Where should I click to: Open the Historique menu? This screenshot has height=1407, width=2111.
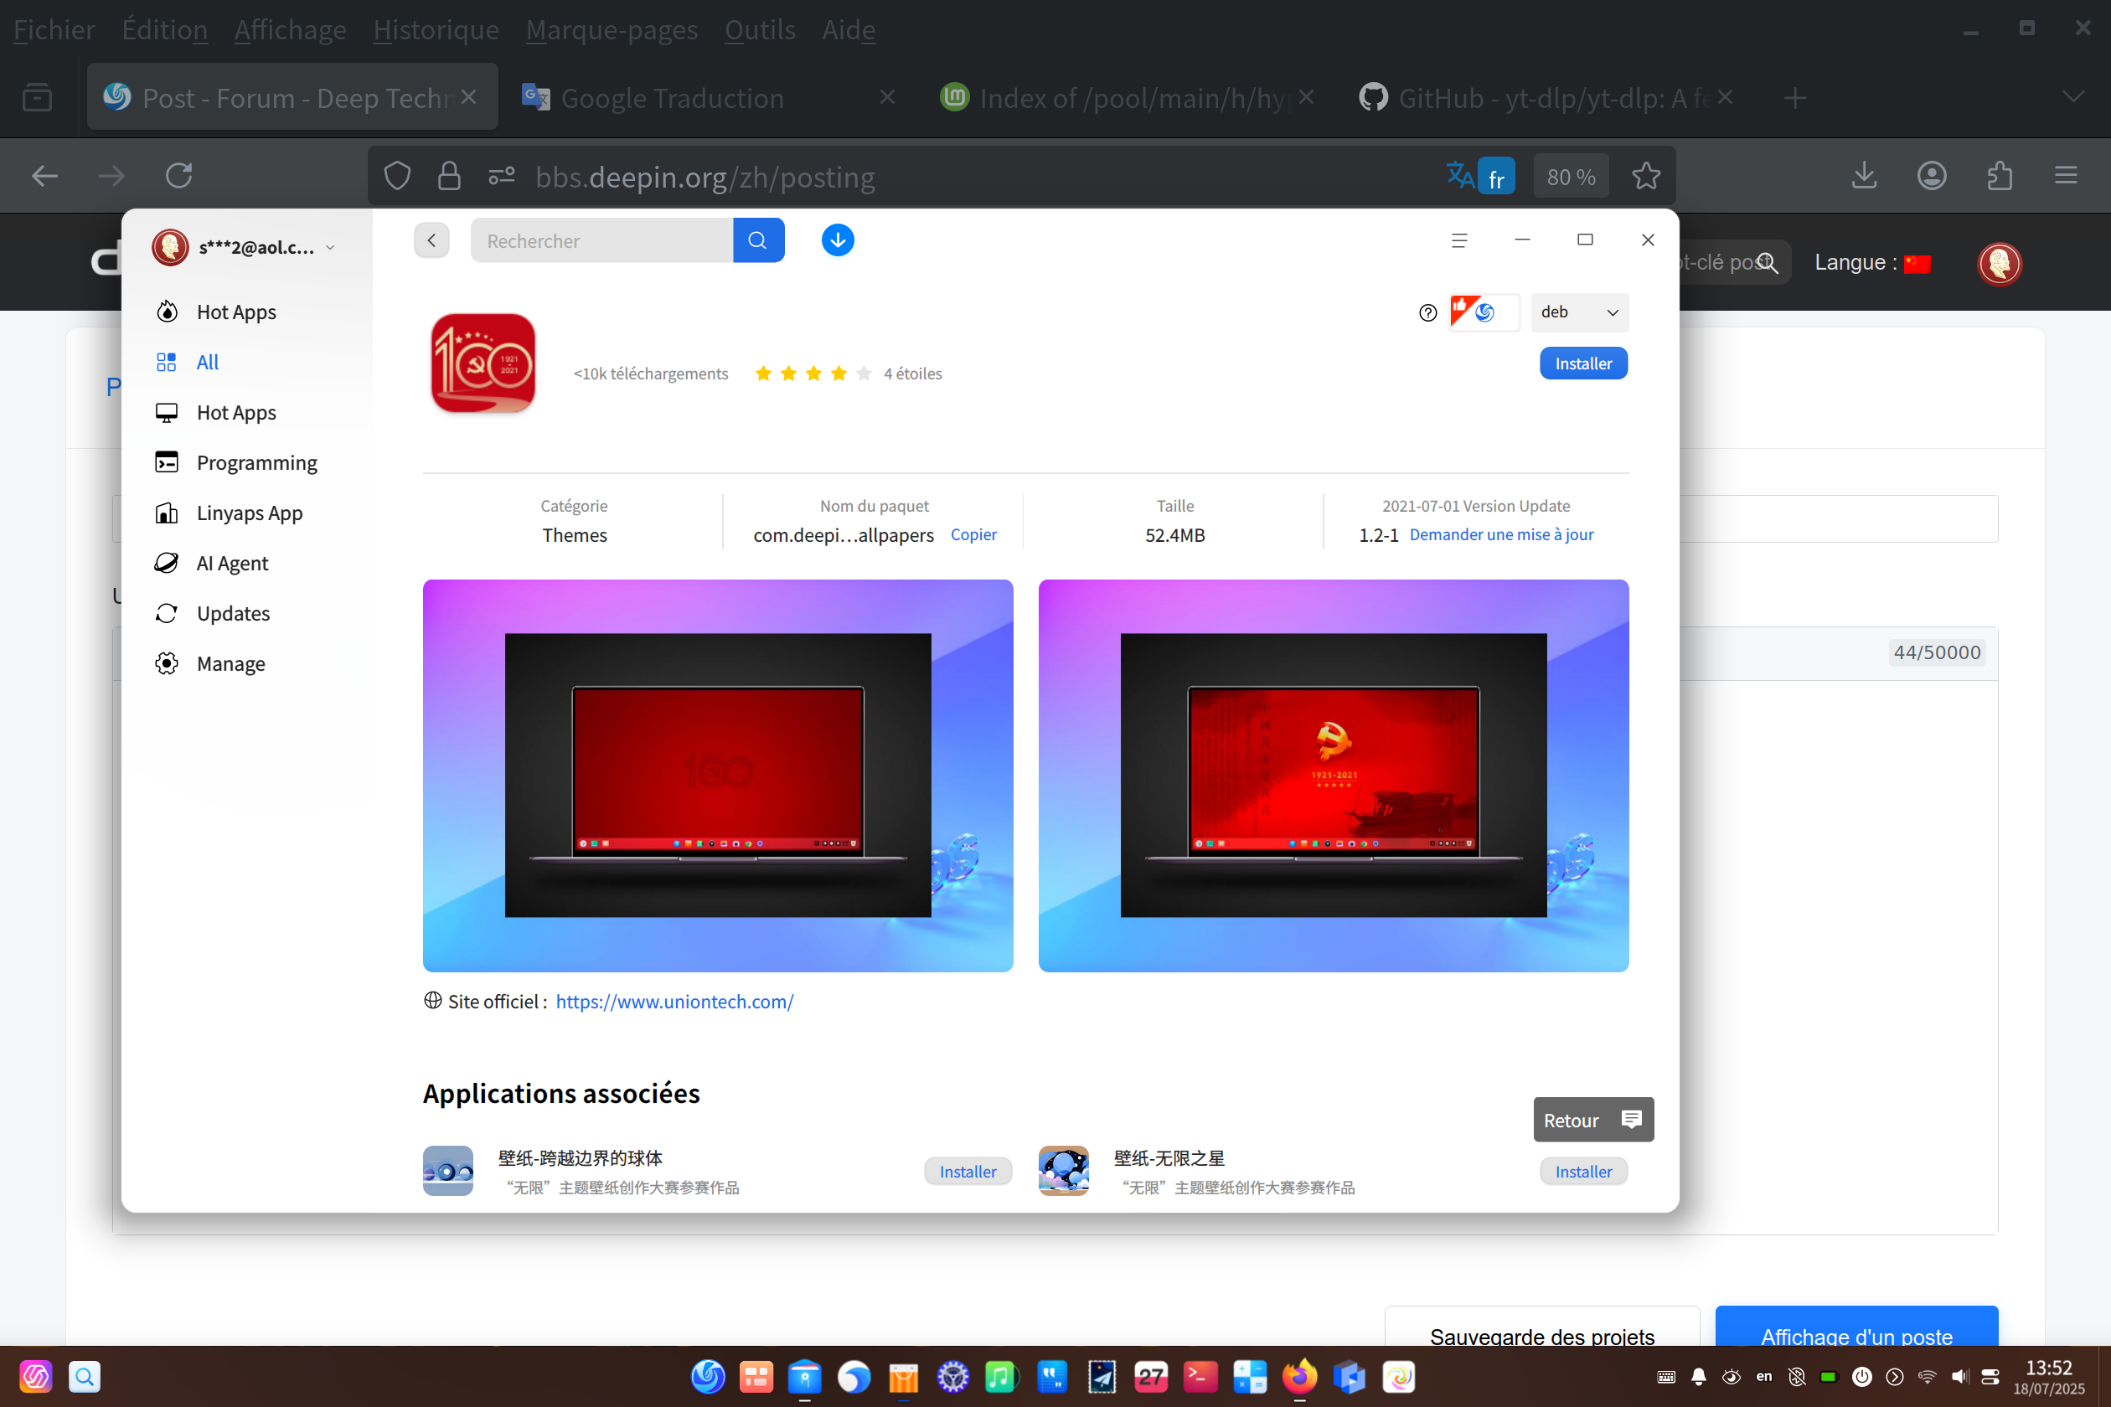436,29
